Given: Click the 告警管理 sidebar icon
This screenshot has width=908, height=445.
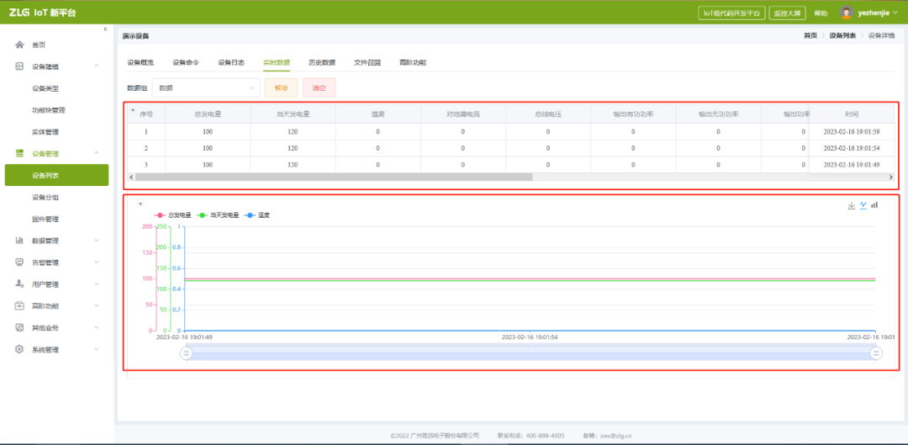Looking at the screenshot, I should click(19, 262).
